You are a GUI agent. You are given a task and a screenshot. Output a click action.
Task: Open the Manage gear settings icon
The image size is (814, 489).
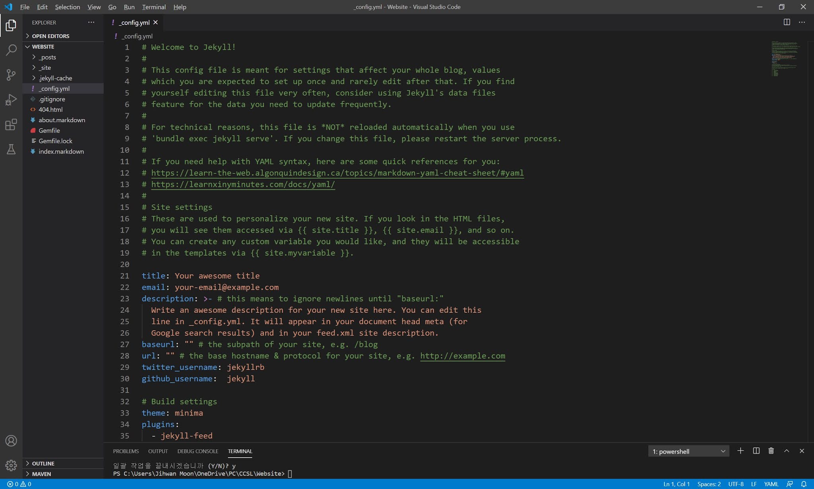11,465
